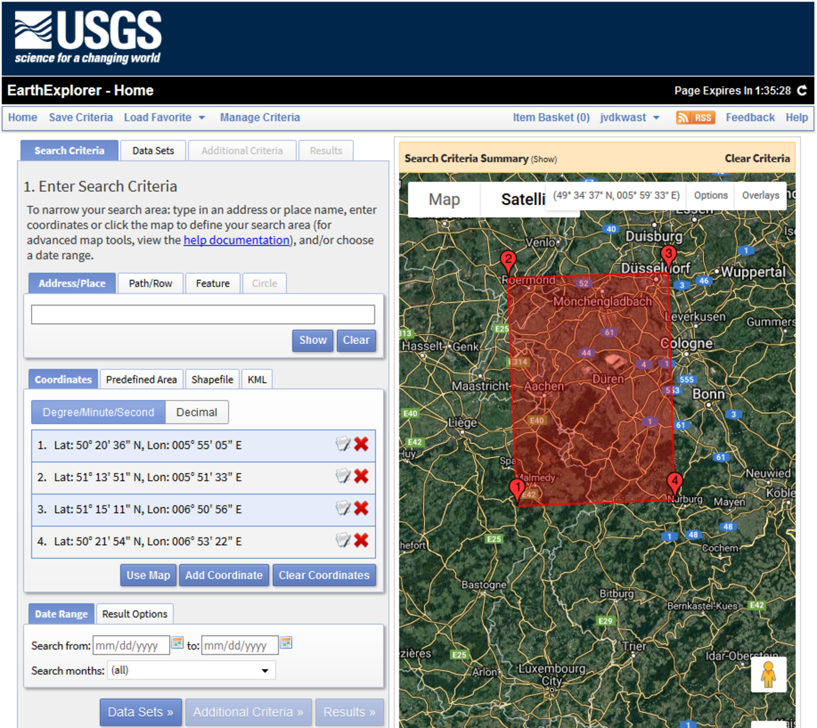Open the calendar picker for the 'to' date

(x=286, y=643)
